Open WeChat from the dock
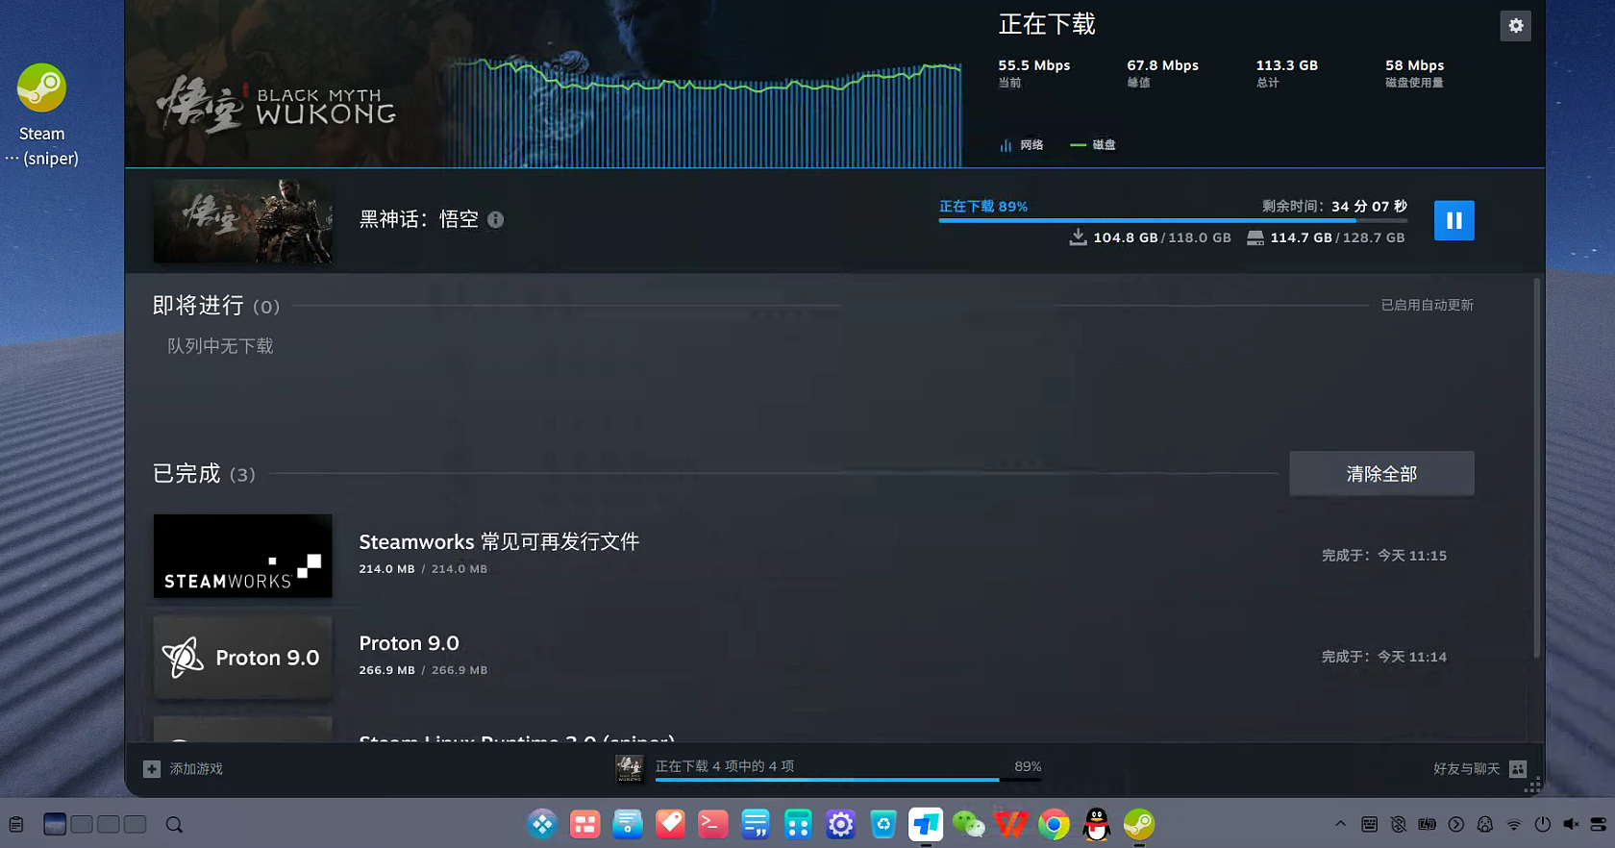The height and width of the screenshot is (848, 1615). click(968, 824)
